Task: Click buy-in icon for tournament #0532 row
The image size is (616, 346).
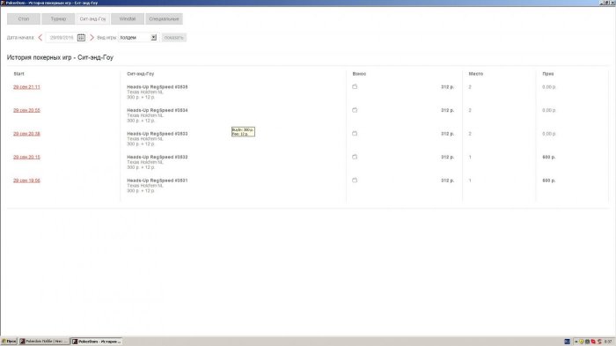Action: pyautogui.click(x=355, y=157)
